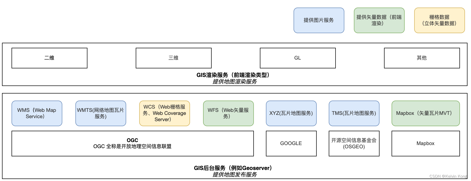Click the 二维 box
The width and height of the screenshot is (471, 181).
[x=50, y=58]
